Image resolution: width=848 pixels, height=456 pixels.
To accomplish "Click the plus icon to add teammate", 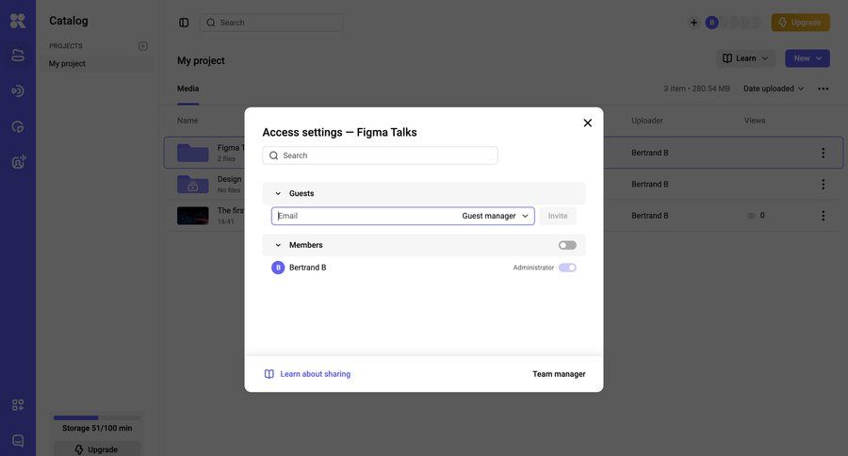I will pyautogui.click(x=693, y=23).
